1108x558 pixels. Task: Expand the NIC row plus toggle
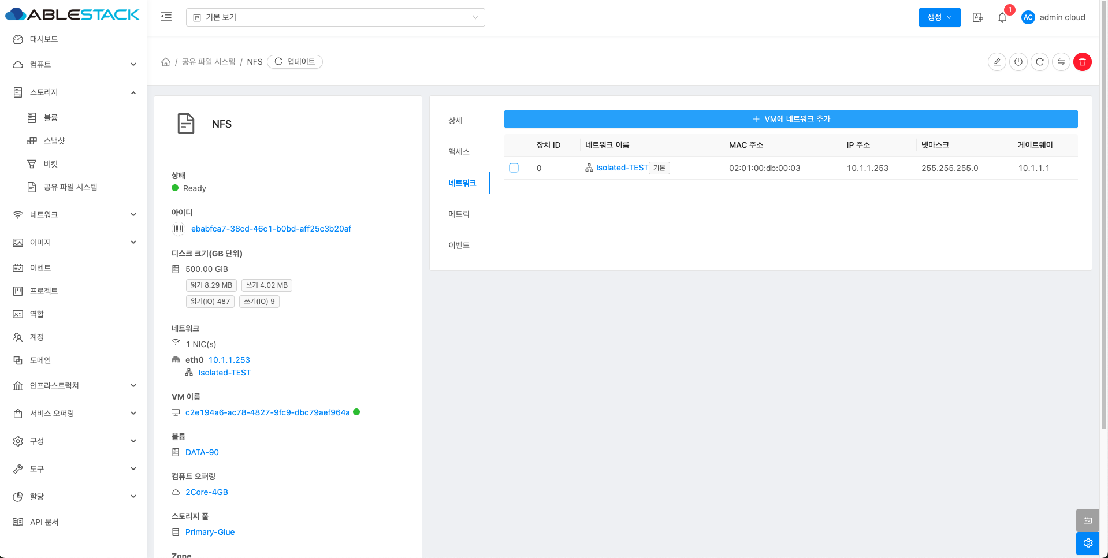click(514, 168)
